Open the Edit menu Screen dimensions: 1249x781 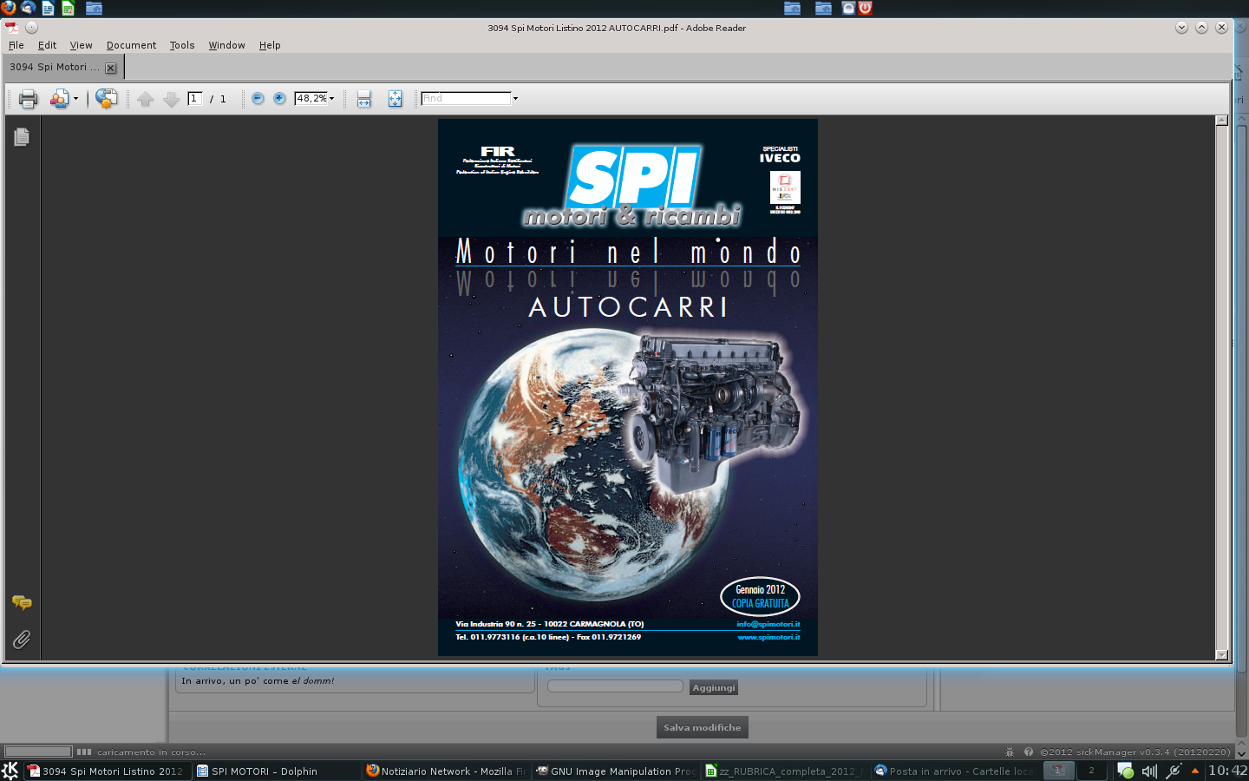tap(47, 45)
